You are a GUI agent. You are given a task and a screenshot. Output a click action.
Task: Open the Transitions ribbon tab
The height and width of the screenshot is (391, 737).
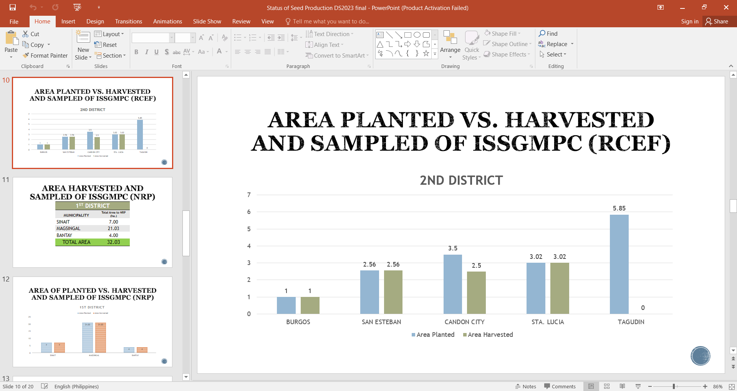pos(128,22)
